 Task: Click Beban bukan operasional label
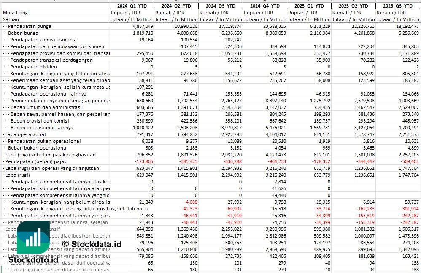tap(38, 148)
